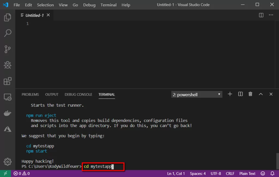Screen dimensions: 279x177
Task: Open the Explorer view in activity bar
Action: point(7,17)
